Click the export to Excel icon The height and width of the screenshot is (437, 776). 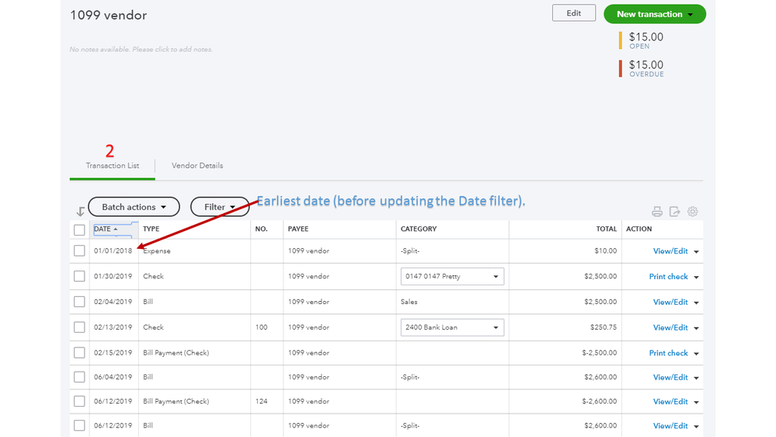point(674,212)
